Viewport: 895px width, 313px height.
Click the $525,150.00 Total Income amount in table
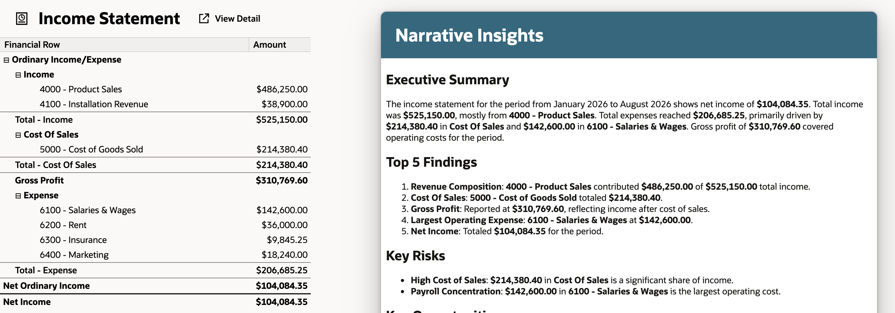(282, 120)
